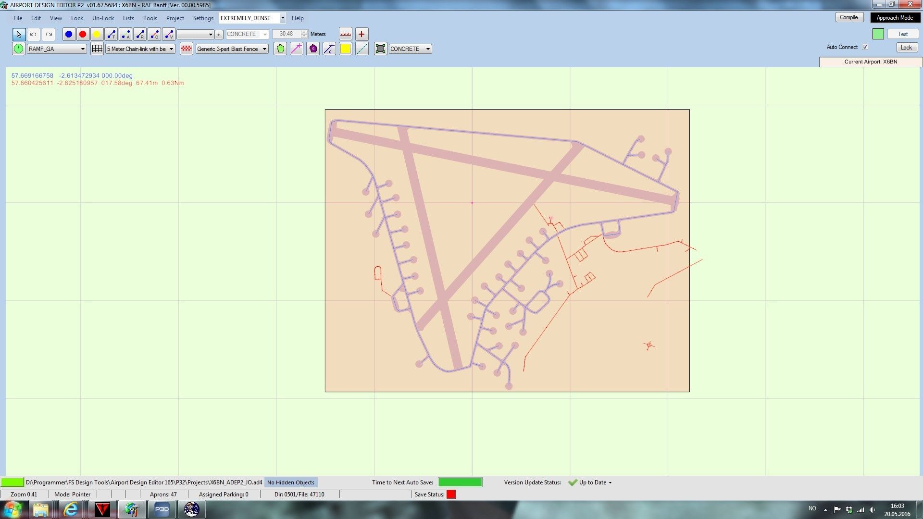923x519 pixels.
Task: Click the Current Airport: X6BN label
Action: click(x=871, y=62)
